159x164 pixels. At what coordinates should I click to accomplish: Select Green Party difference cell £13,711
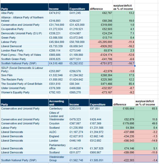[x=101, y=38]
